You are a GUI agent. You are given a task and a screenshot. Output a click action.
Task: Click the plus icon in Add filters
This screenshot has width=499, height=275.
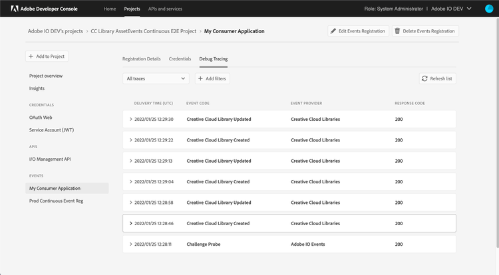click(200, 78)
